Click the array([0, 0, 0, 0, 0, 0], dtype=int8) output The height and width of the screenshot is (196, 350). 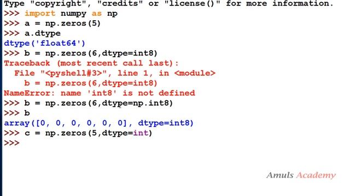98,123
